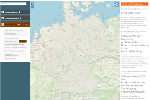This screenshot has width=150, height=100.
Task: Open the Schulgarten360° result title
Action: click(x=130, y=13)
